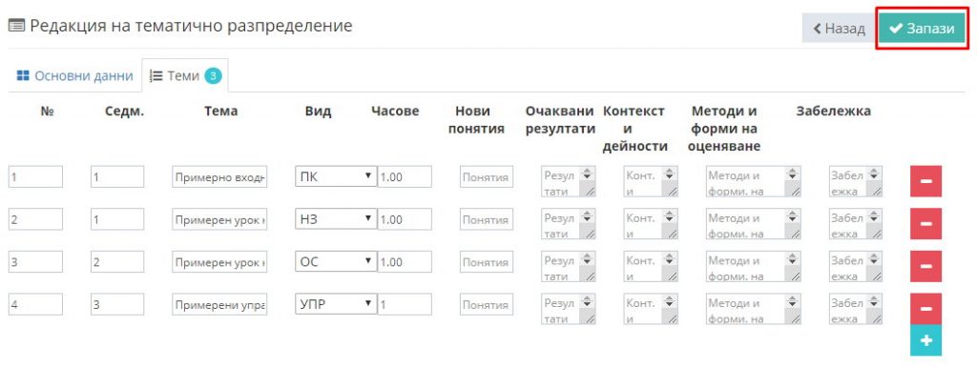
Task: Open the УПР type dropdown in row 4
Action: coord(336,304)
